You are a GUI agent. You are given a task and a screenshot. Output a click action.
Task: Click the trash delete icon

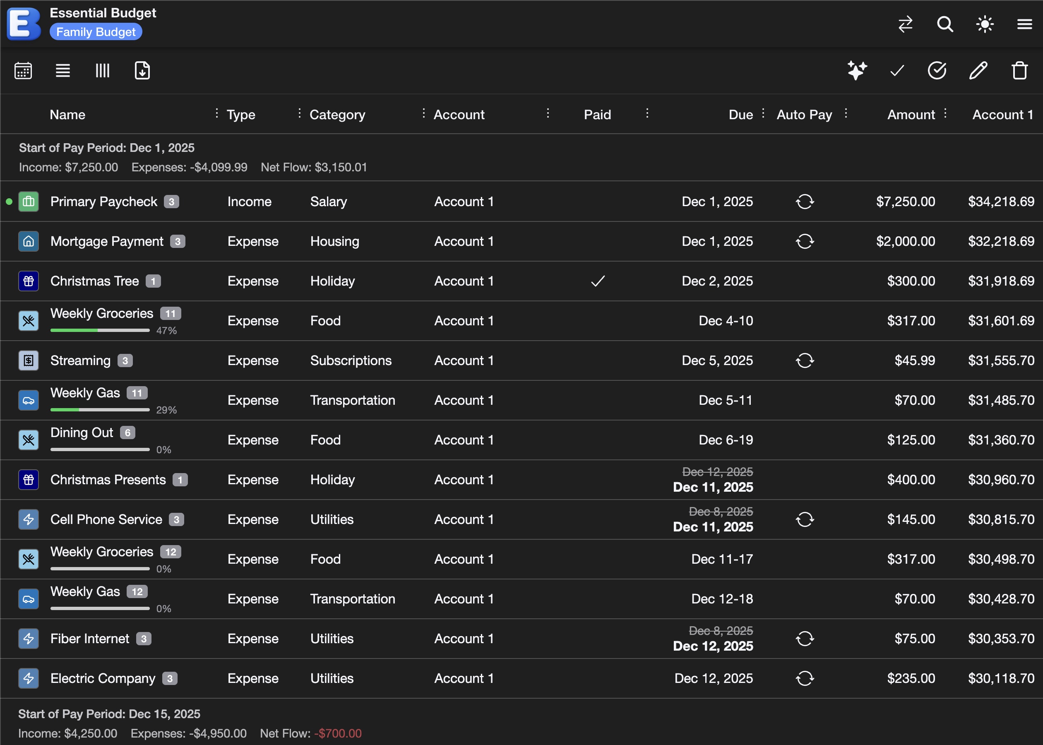click(x=1019, y=71)
